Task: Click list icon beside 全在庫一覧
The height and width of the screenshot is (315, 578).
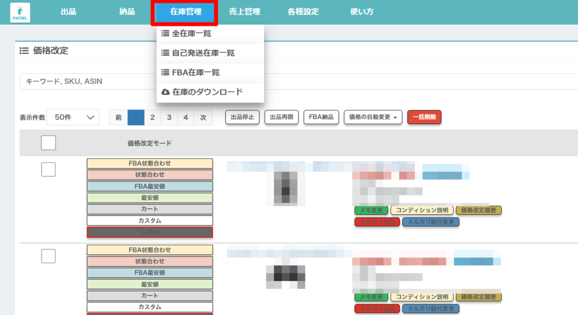Action: point(165,34)
